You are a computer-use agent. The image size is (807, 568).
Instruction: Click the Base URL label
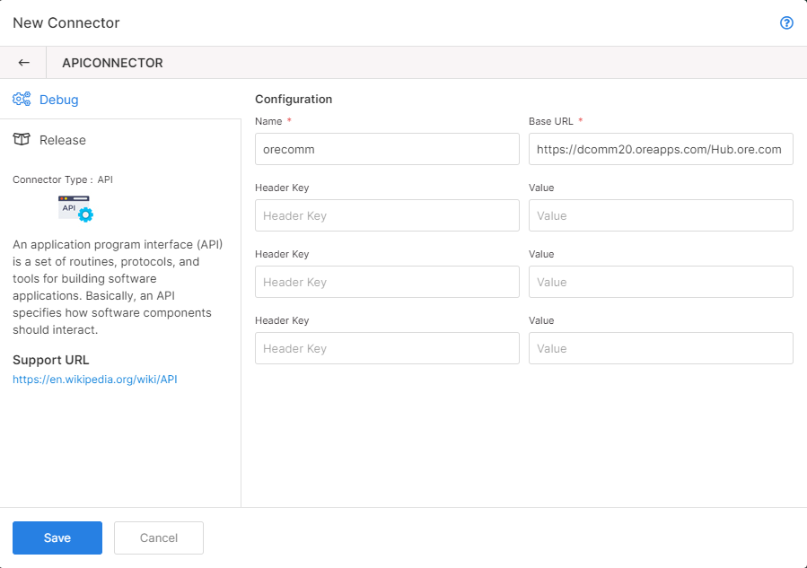(550, 121)
